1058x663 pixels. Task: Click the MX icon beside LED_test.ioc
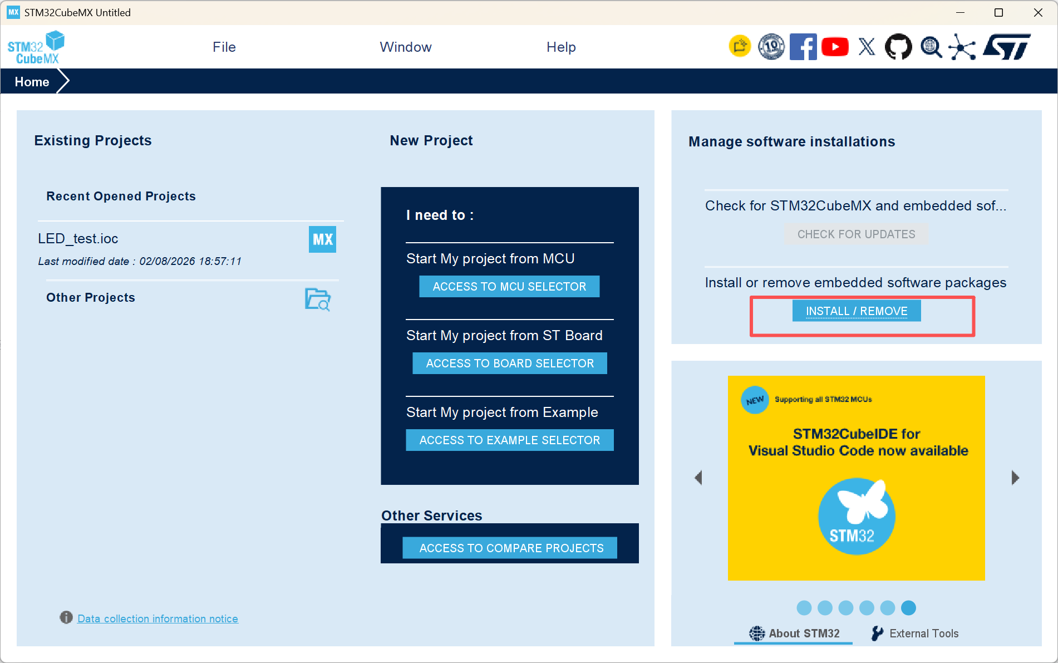(x=322, y=239)
